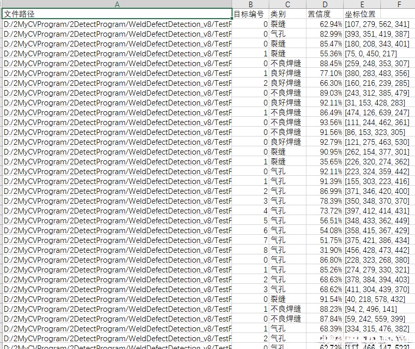Viewport: 415px width, 349px height.
Task: Click coordinates cell [350, 348, 370, 370]
Action: point(377,201)
